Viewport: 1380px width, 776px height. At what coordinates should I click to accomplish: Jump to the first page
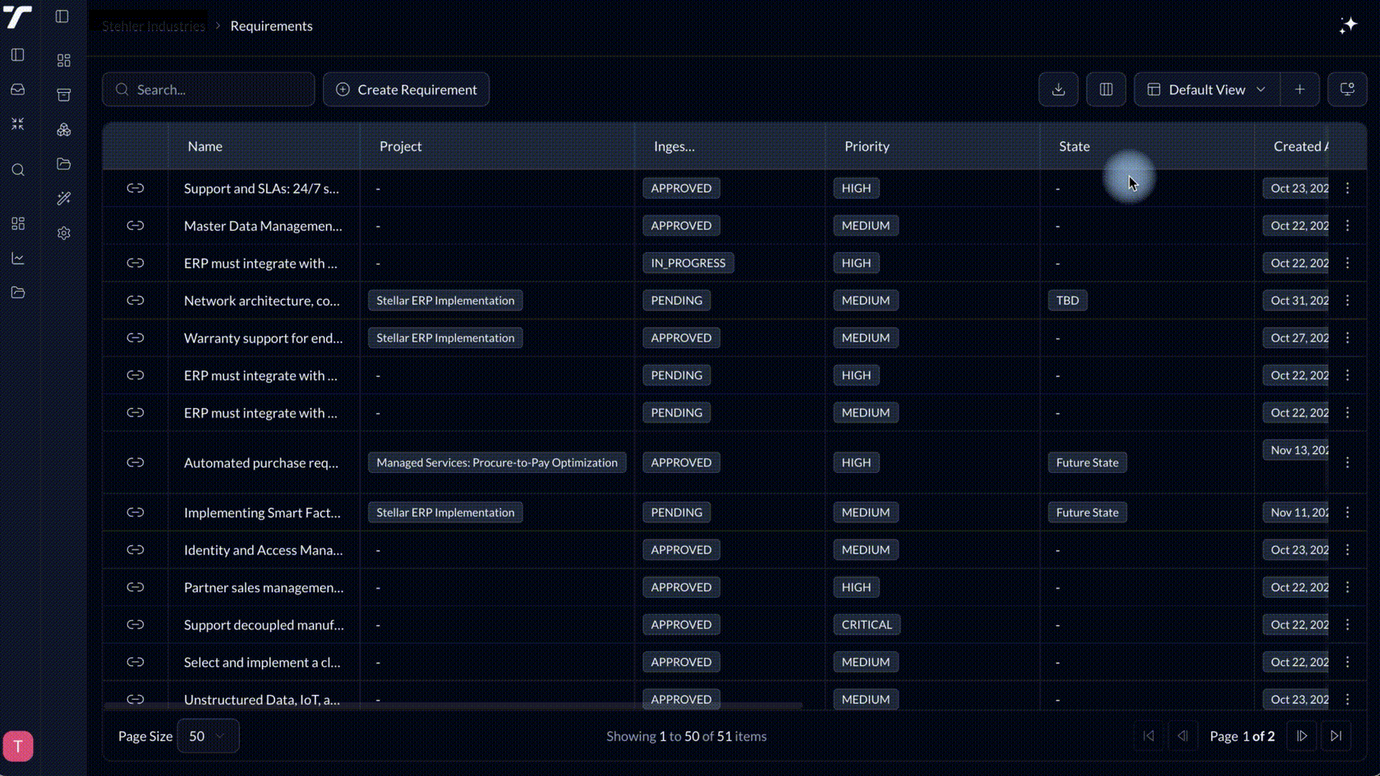pos(1148,736)
